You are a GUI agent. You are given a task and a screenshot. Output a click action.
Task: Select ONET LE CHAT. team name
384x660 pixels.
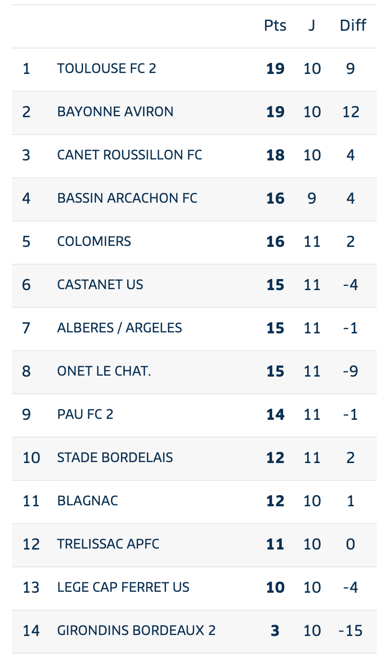104,371
